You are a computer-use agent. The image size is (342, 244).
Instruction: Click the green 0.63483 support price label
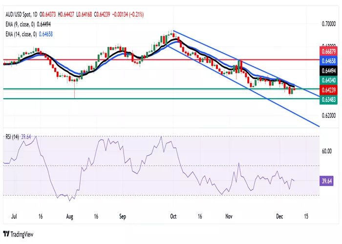click(x=328, y=100)
